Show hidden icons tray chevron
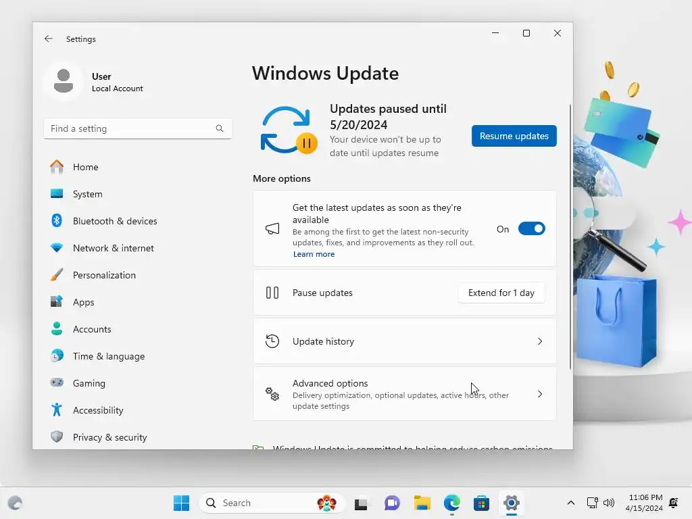 [570, 503]
